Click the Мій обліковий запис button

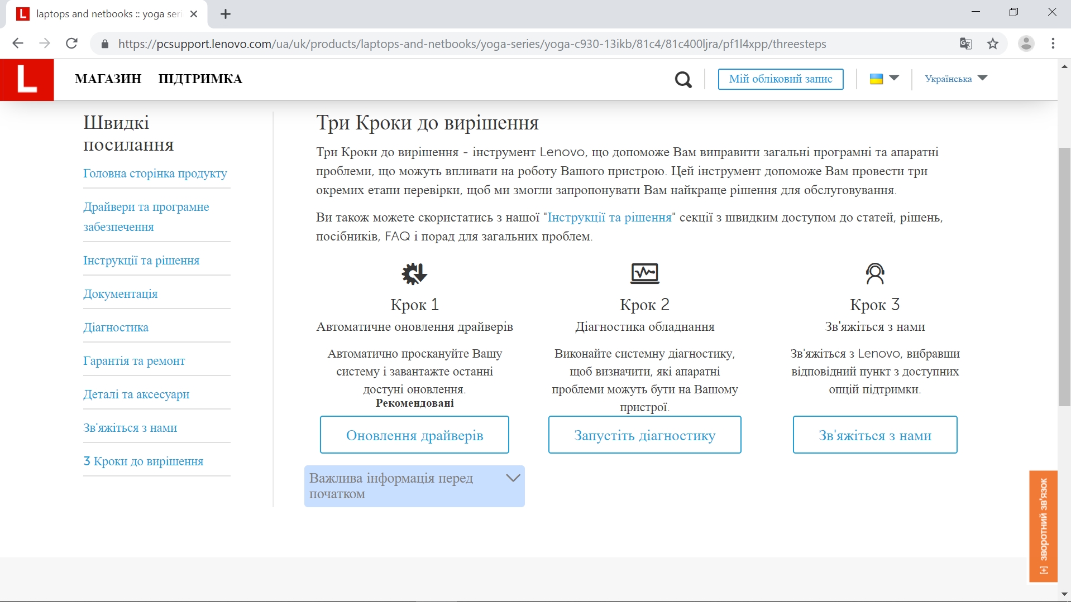pyautogui.click(x=781, y=79)
